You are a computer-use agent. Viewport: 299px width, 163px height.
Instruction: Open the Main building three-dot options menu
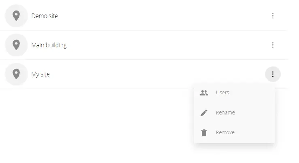tap(273, 45)
